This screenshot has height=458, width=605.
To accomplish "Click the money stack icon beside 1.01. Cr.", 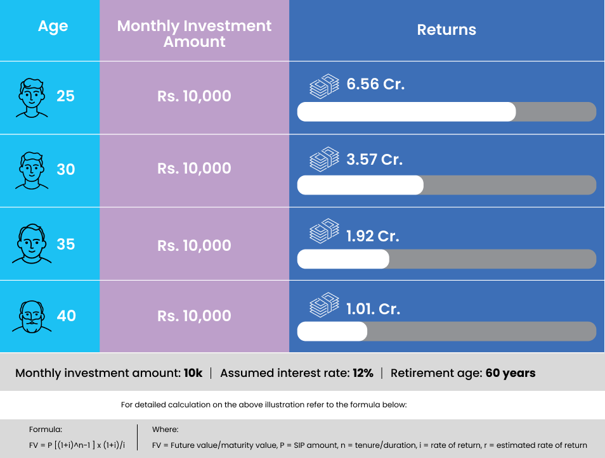I will 324,305.
